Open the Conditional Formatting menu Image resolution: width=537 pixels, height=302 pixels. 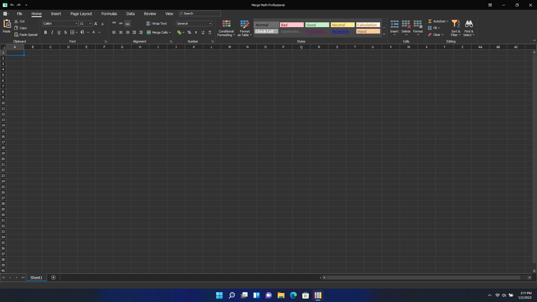(x=226, y=28)
